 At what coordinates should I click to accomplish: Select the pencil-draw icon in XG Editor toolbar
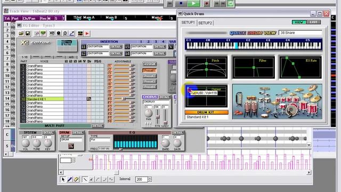[72, 33]
